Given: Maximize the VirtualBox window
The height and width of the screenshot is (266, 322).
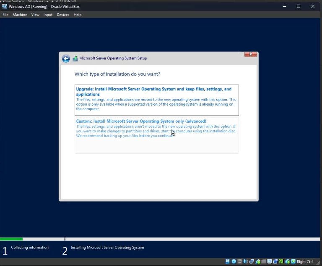Looking at the screenshot, I should click(x=299, y=6).
